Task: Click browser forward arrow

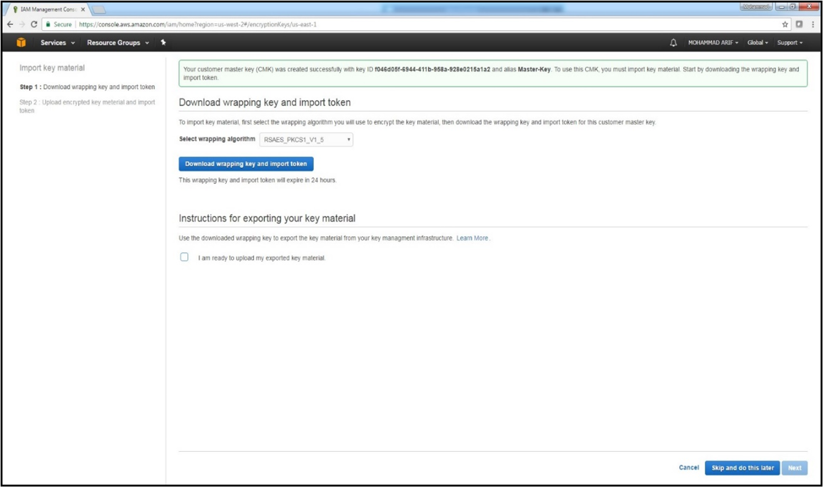Action: pyautogui.click(x=22, y=24)
